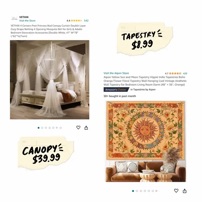Open the 542 canopy reviews count

[x=86, y=21]
